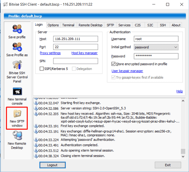Click the Password input field
Image resolution: width=189 pixels, height=172 pixels.
pos(156,56)
